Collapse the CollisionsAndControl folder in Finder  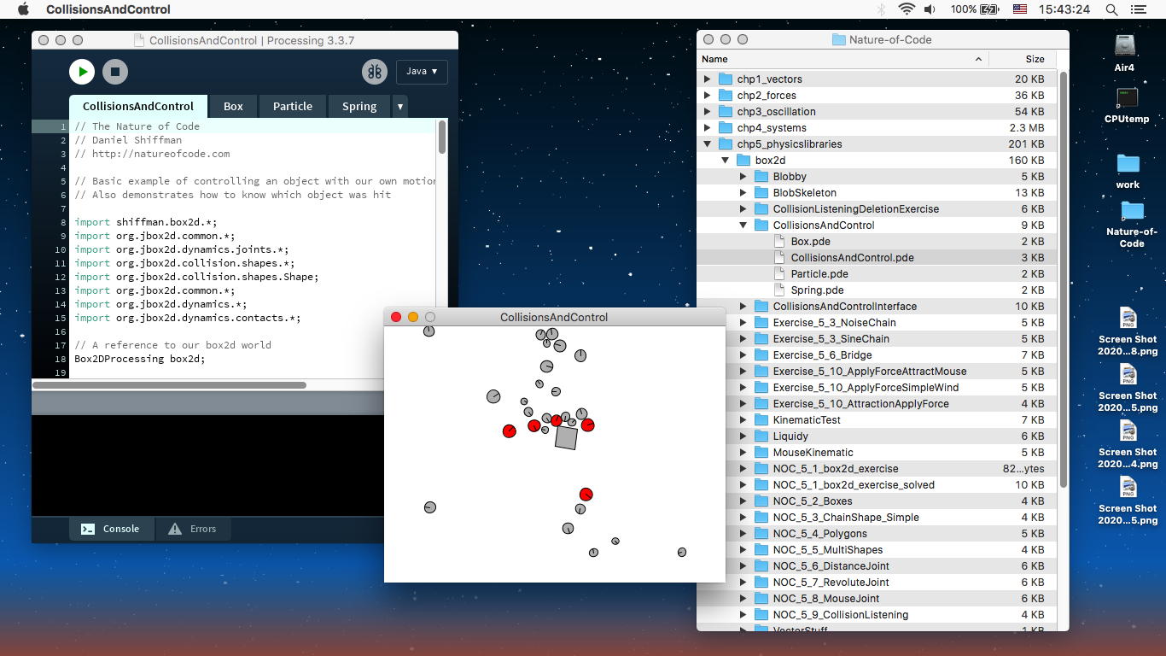pyautogui.click(x=743, y=225)
